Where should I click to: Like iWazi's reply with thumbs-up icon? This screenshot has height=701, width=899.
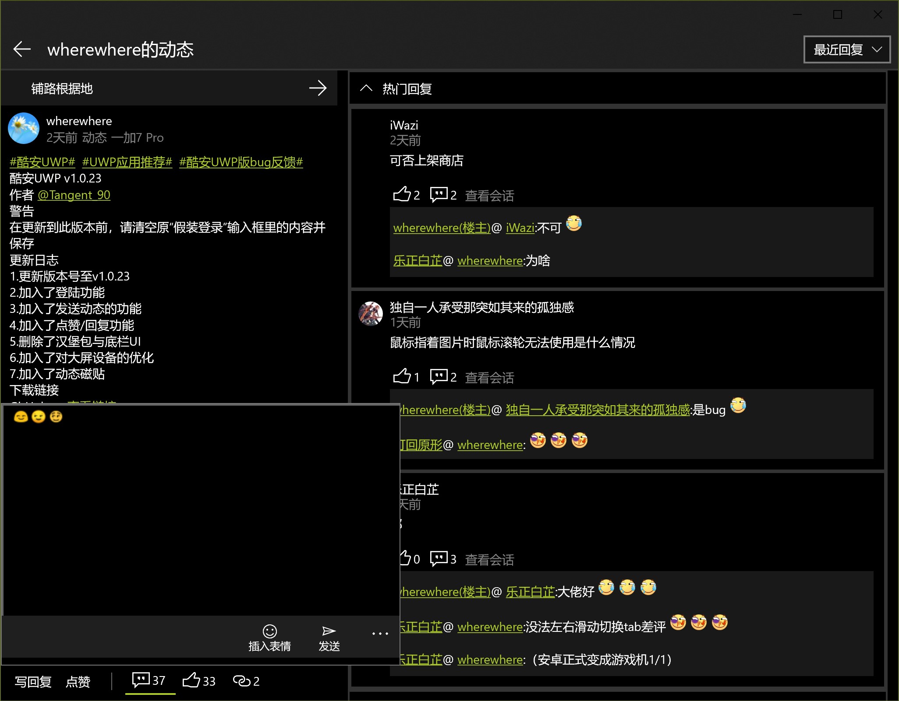(402, 194)
